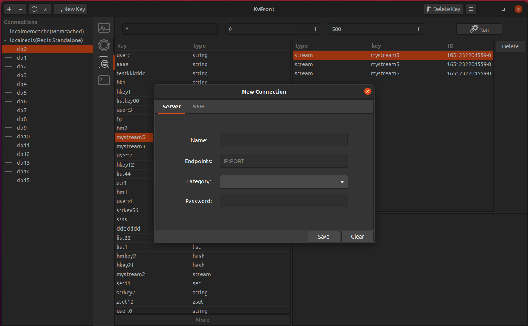Decrease the cursor value of 0

[304, 29]
